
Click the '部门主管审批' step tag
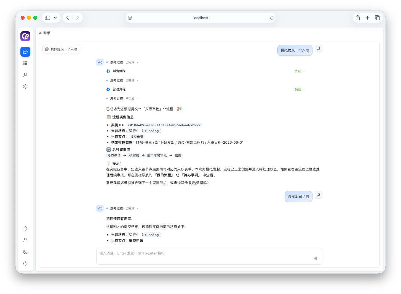[x=157, y=156]
